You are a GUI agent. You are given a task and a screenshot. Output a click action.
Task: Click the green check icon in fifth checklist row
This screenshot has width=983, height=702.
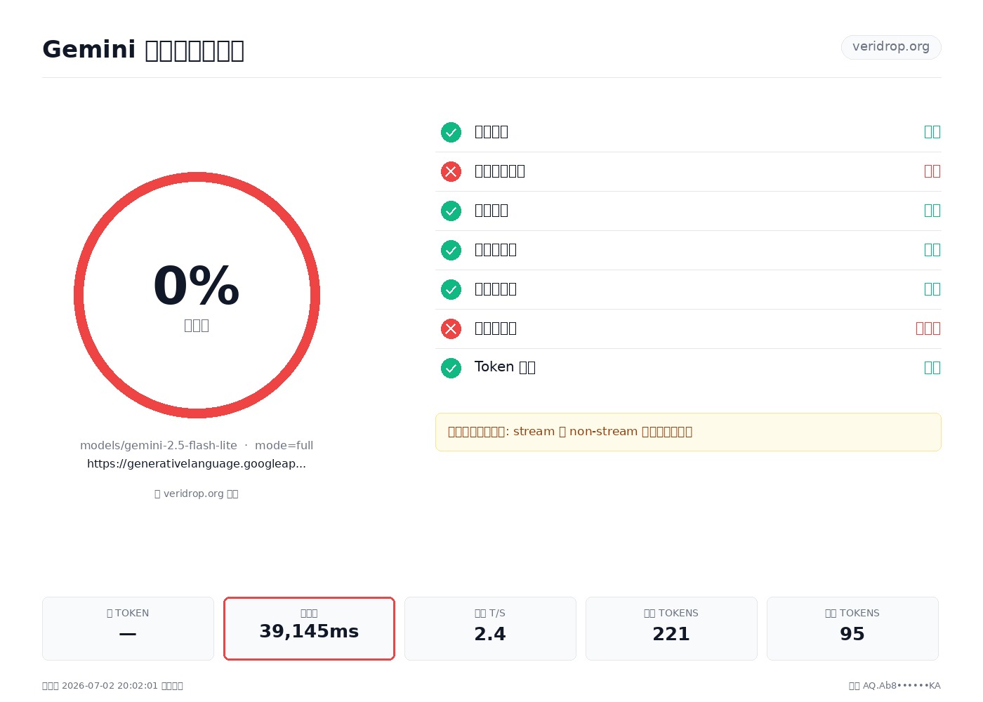(x=451, y=289)
